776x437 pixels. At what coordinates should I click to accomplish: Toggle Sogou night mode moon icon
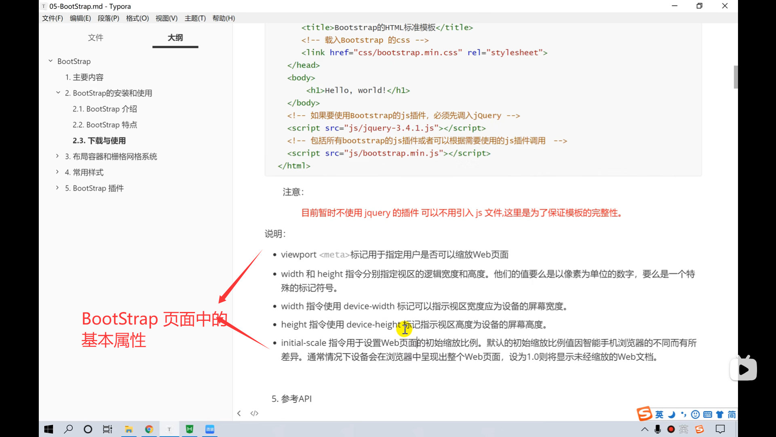672,414
